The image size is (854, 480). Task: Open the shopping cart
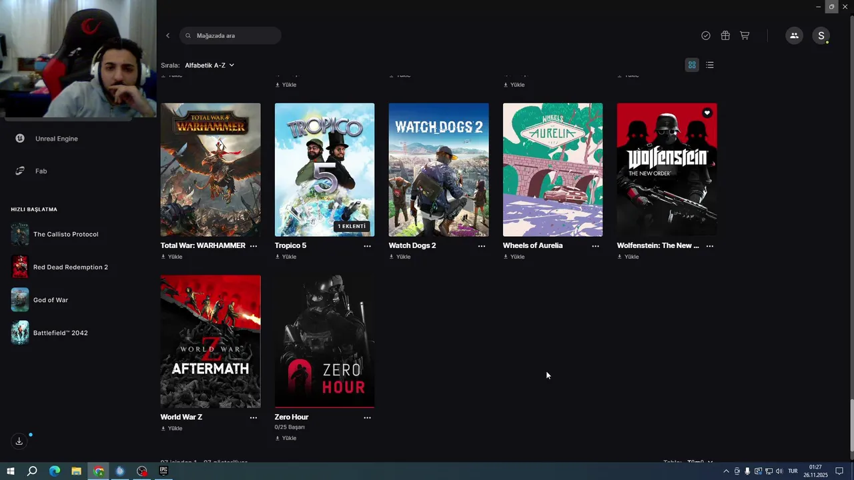(745, 35)
